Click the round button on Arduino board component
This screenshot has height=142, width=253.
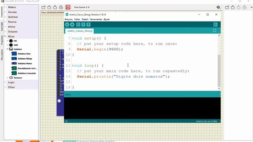point(59,101)
